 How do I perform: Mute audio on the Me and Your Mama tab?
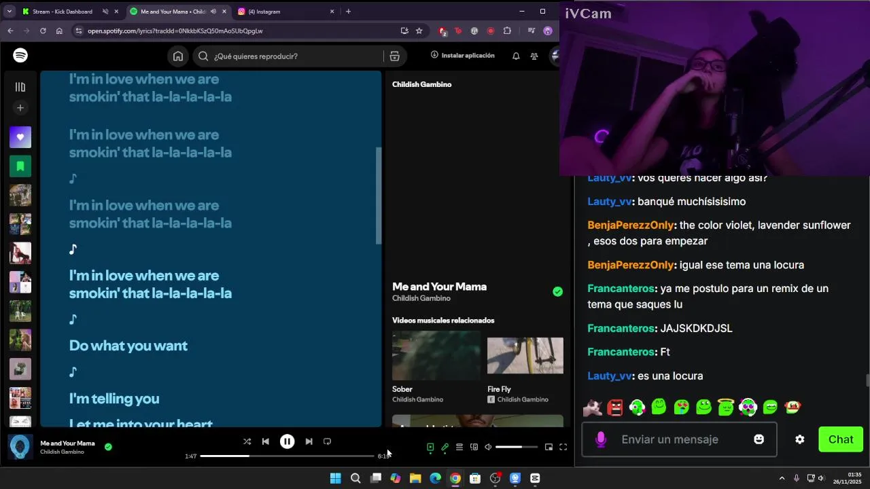213,12
